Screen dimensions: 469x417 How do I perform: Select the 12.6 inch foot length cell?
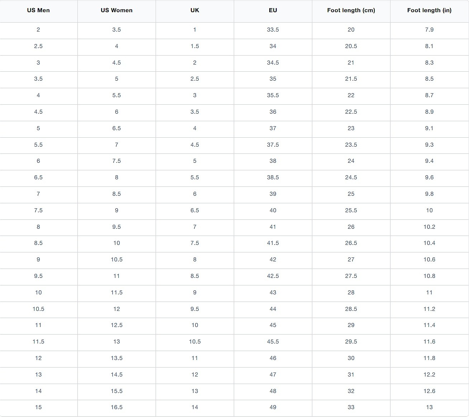pyautogui.click(x=430, y=391)
